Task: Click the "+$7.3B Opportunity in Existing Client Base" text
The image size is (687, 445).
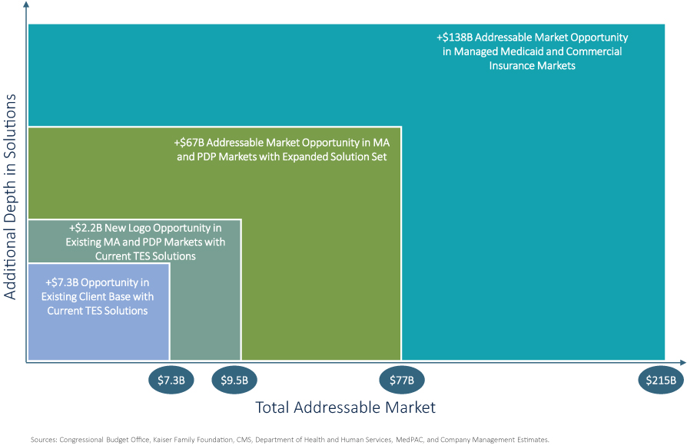Action: coord(98,297)
